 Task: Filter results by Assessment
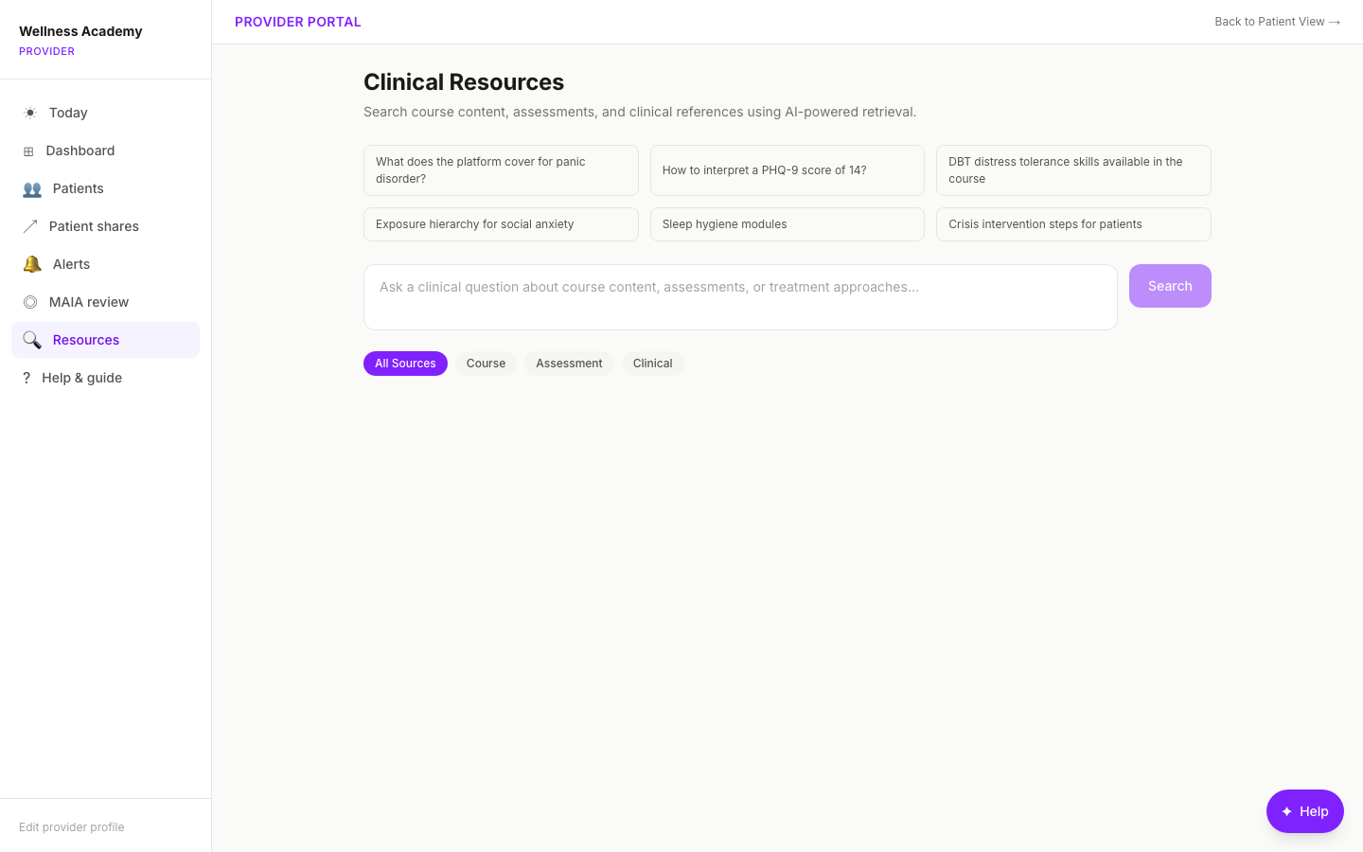(569, 364)
